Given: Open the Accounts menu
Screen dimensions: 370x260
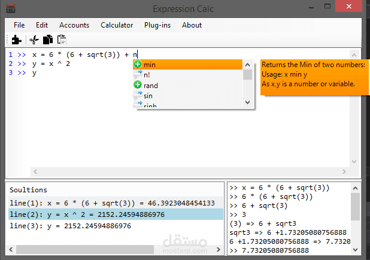Looking at the screenshot, I should (x=74, y=25).
